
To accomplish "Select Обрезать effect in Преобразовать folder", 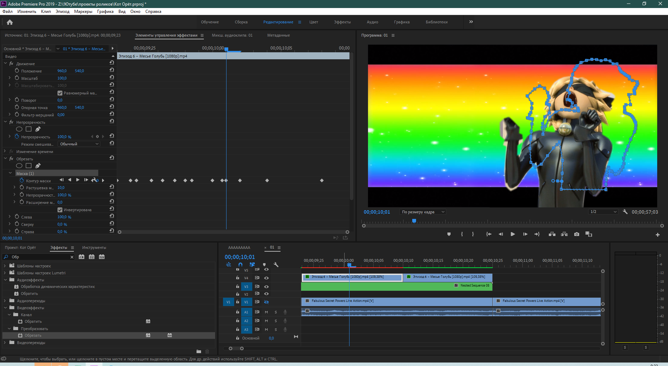I will (33, 335).
